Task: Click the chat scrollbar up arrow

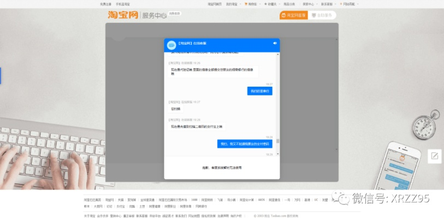Action: 277,55
